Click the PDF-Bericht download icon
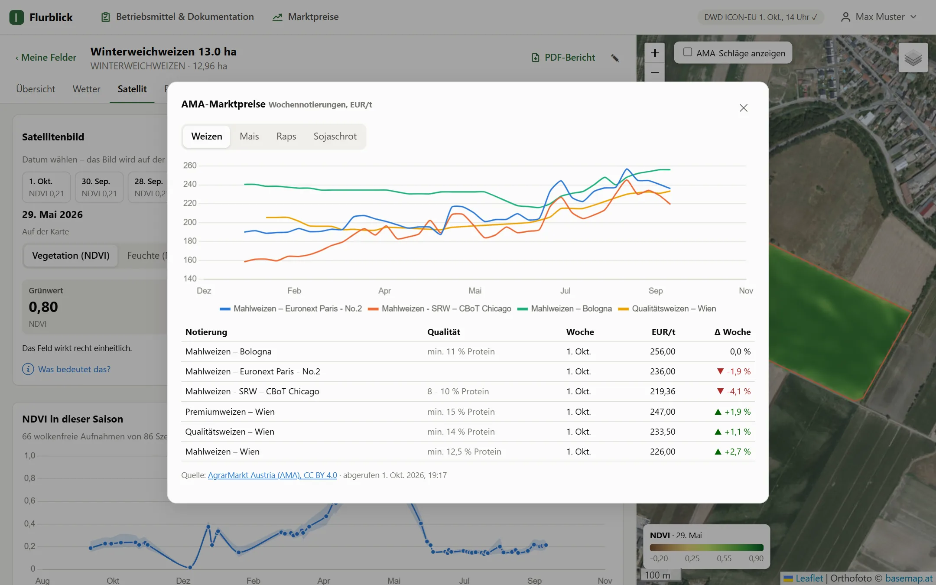Image resolution: width=936 pixels, height=585 pixels. 536,58
